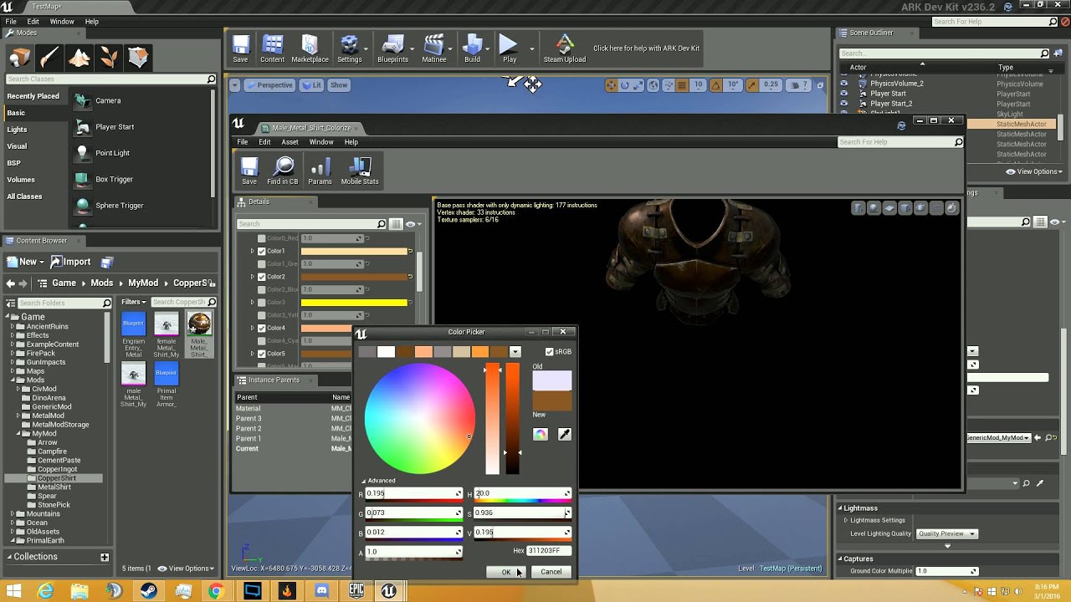Open the main editor File menu

coord(11,22)
